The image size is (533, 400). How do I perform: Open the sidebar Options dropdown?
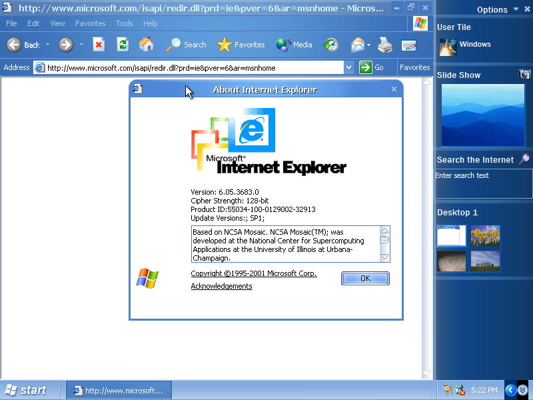click(516, 9)
